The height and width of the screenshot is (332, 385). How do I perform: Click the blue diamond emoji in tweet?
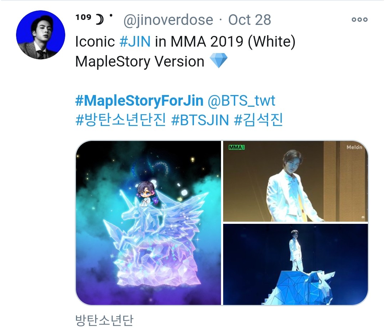(x=219, y=60)
